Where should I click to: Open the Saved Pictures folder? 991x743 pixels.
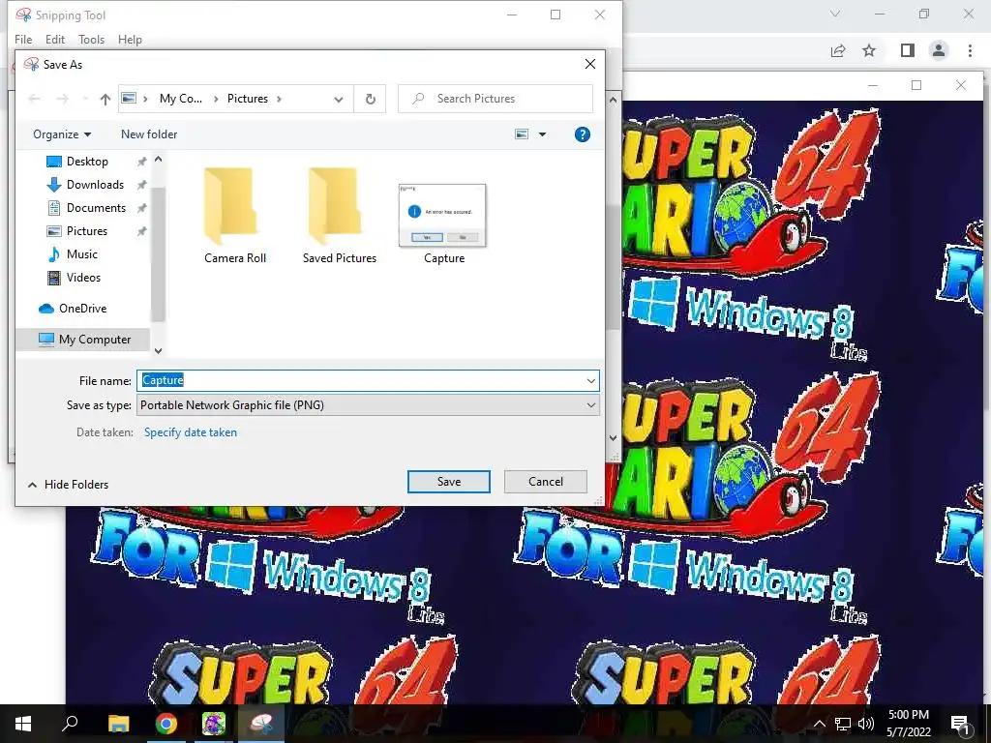pos(340,215)
